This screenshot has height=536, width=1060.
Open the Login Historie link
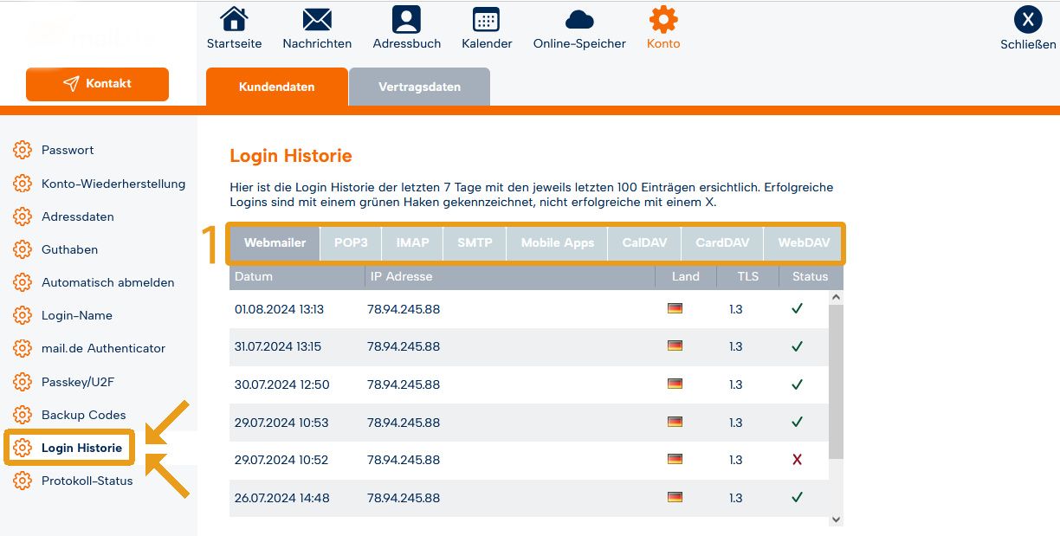(x=81, y=448)
